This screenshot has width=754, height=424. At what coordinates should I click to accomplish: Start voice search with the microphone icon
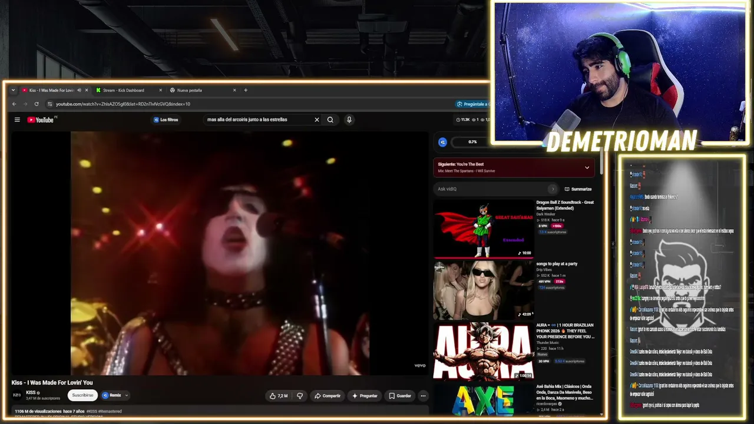tap(349, 120)
